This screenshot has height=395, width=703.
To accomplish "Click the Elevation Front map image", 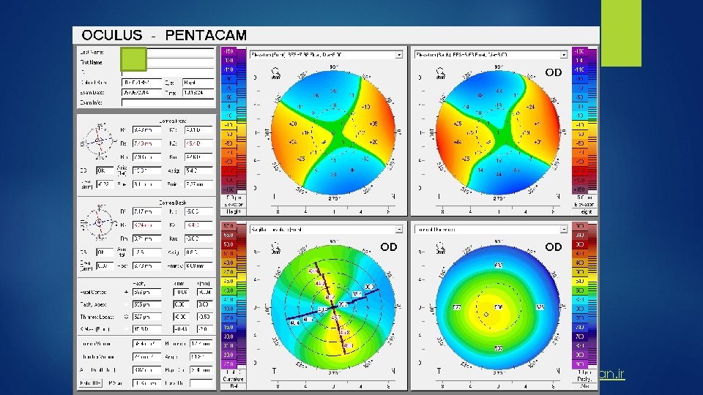I will point(333,132).
